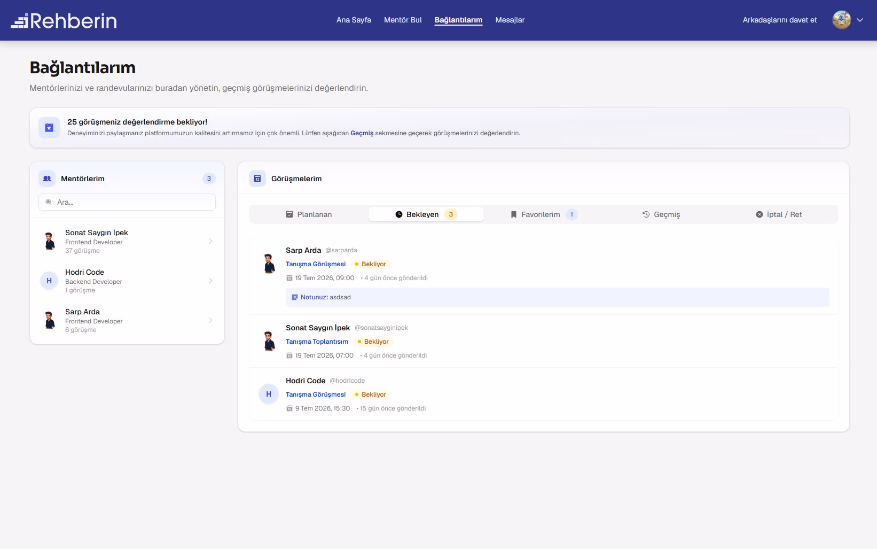Expand Sarp Arda's mentor row chevron

210,320
